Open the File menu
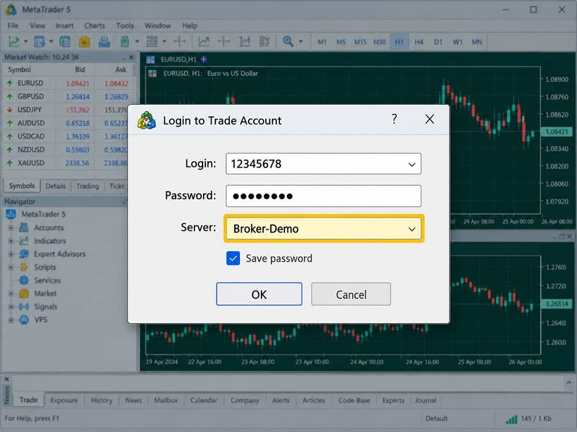The width and height of the screenshot is (577, 432). [13, 26]
